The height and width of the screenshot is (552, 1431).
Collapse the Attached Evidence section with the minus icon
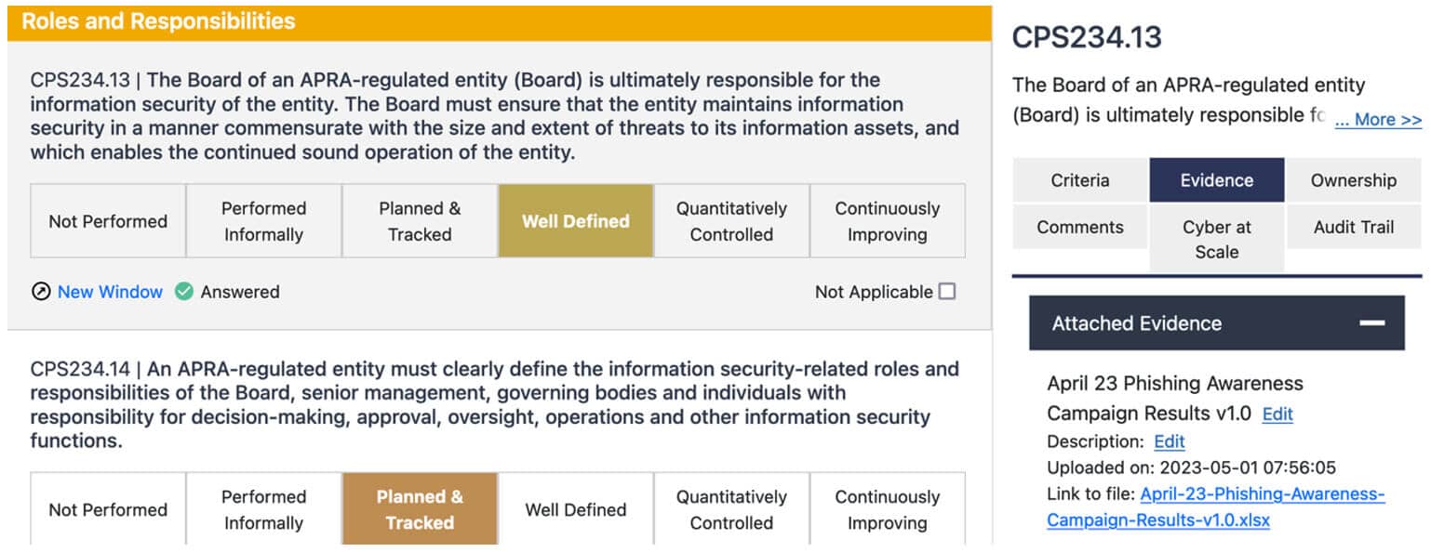[x=1371, y=323]
